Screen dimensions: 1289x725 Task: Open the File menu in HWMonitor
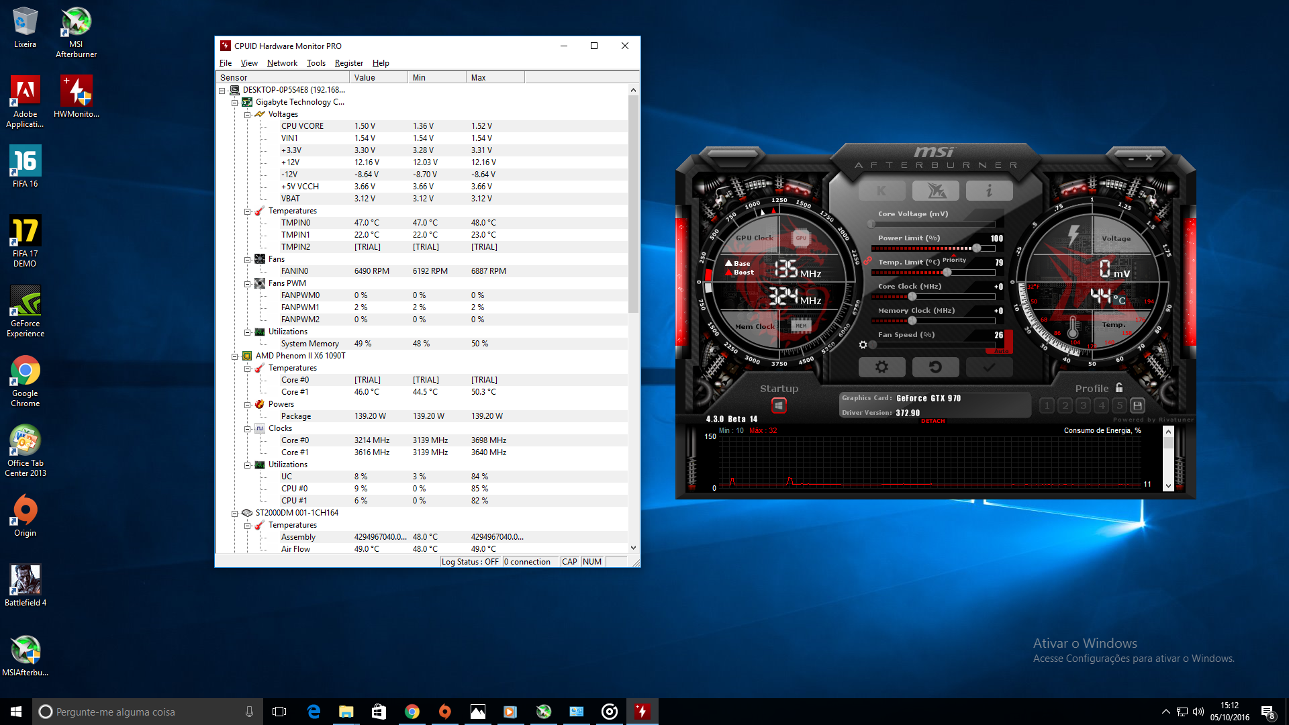coord(226,63)
